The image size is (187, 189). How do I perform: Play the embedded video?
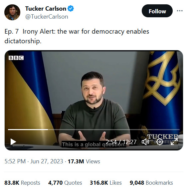(13, 142)
